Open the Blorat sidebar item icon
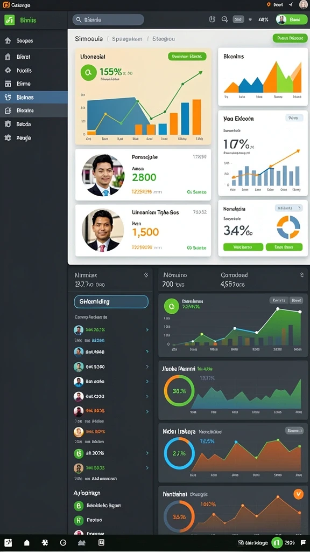This screenshot has width=310, height=552. coord(8,57)
